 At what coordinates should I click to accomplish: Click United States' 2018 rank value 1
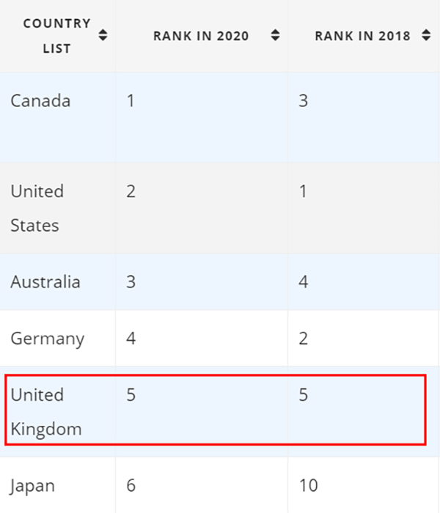(304, 191)
